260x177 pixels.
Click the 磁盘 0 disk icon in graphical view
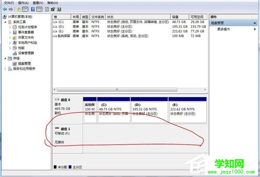57,99
